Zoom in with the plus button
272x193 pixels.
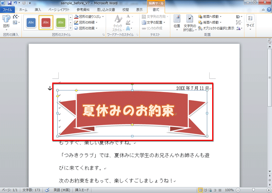[269, 190]
